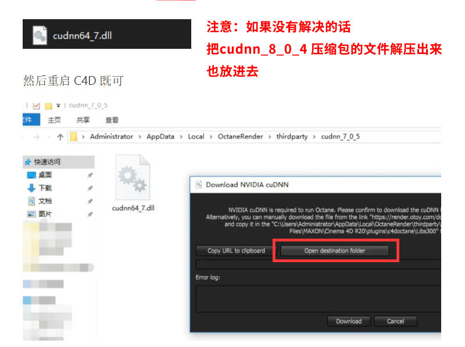Click the Downloads (下载) arrow icon
Image resolution: width=465 pixels, height=347 pixels.
click(x=31, y=188)
